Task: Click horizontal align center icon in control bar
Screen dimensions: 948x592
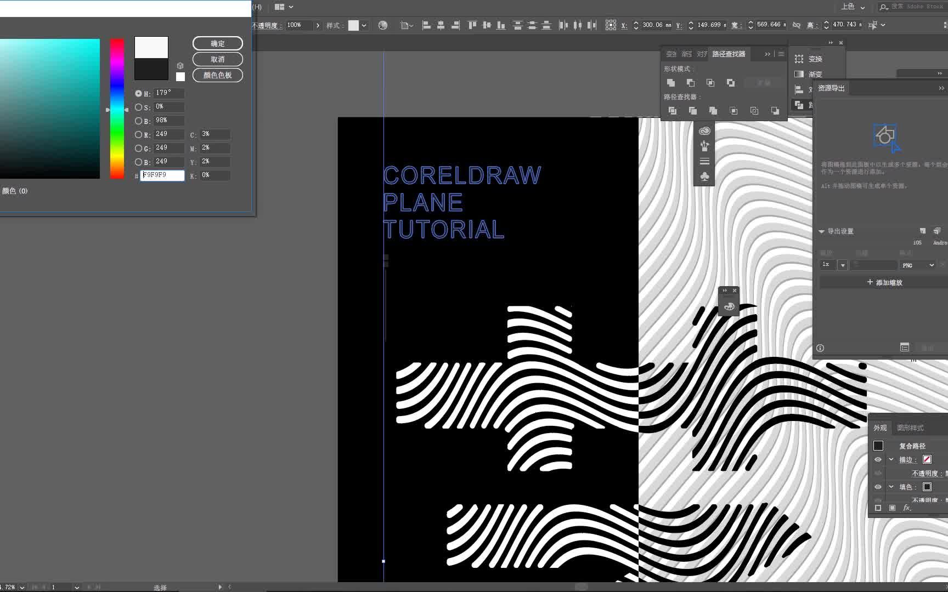Action: tap(441, 25)
